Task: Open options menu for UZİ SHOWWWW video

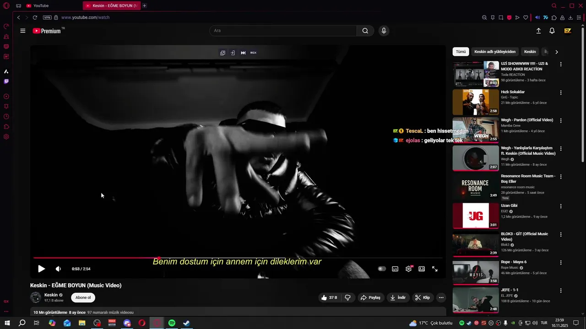Action: tap(561, 64)
